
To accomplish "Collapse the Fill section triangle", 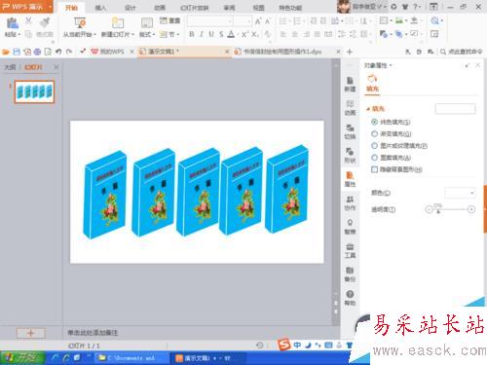I will [x=368, y=109].
